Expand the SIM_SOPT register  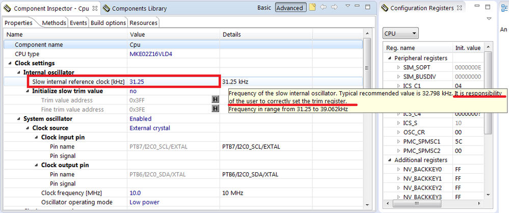pos(398,68)
